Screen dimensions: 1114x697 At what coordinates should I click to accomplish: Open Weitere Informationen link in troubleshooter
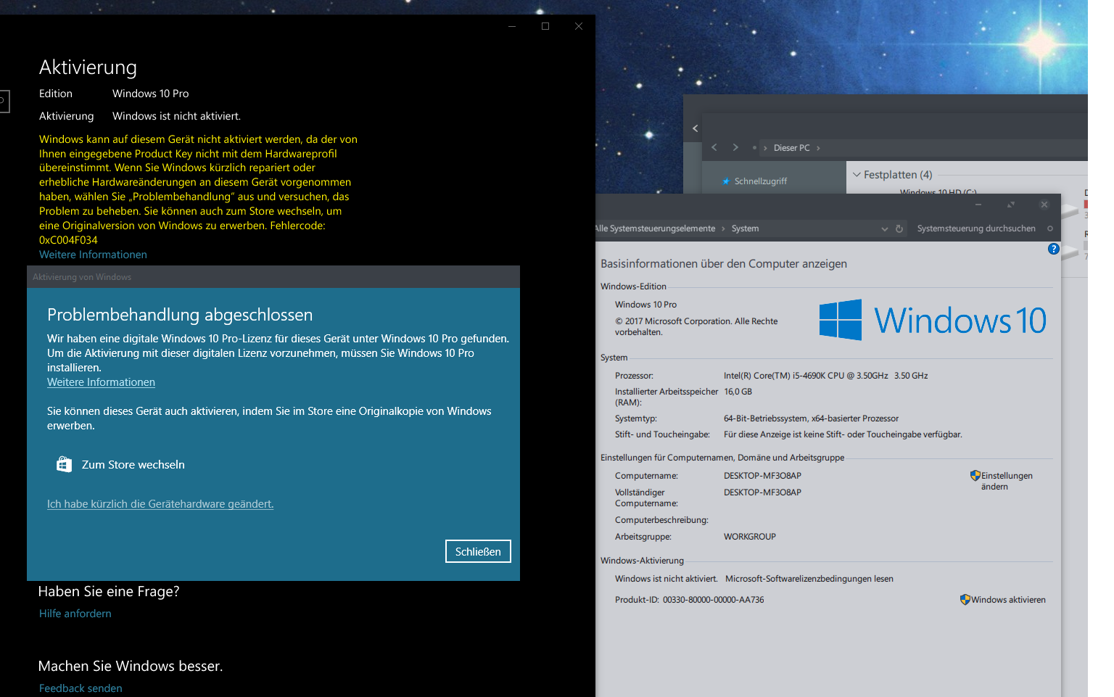click(101, 382)
